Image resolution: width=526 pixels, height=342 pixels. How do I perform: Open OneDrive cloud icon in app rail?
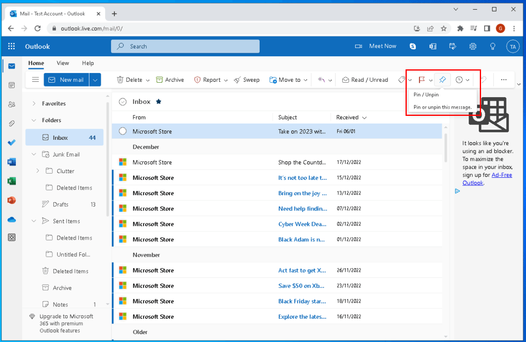coord(12,219)
